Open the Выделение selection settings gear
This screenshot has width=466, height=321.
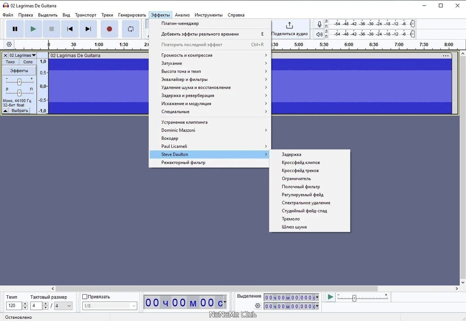pos(257,306)
